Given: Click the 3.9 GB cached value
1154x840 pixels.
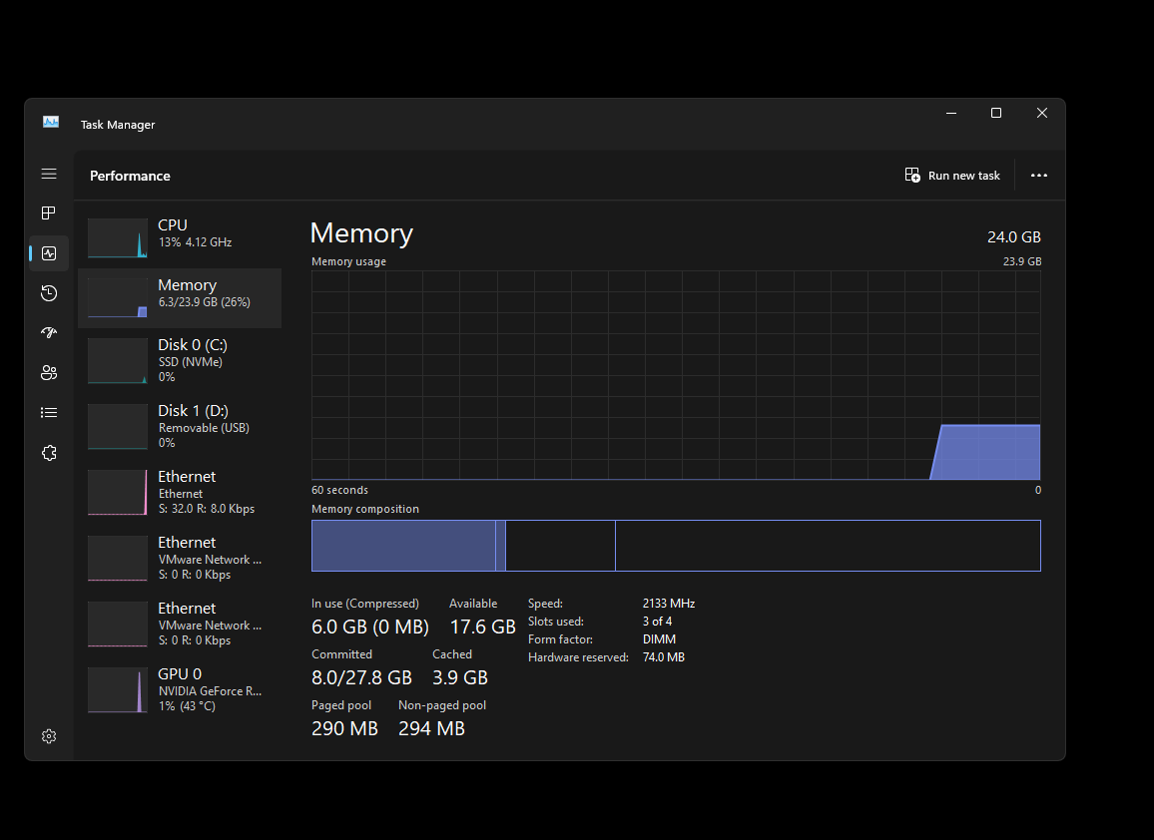Looking at the screenshot, I should pos(460,677).
